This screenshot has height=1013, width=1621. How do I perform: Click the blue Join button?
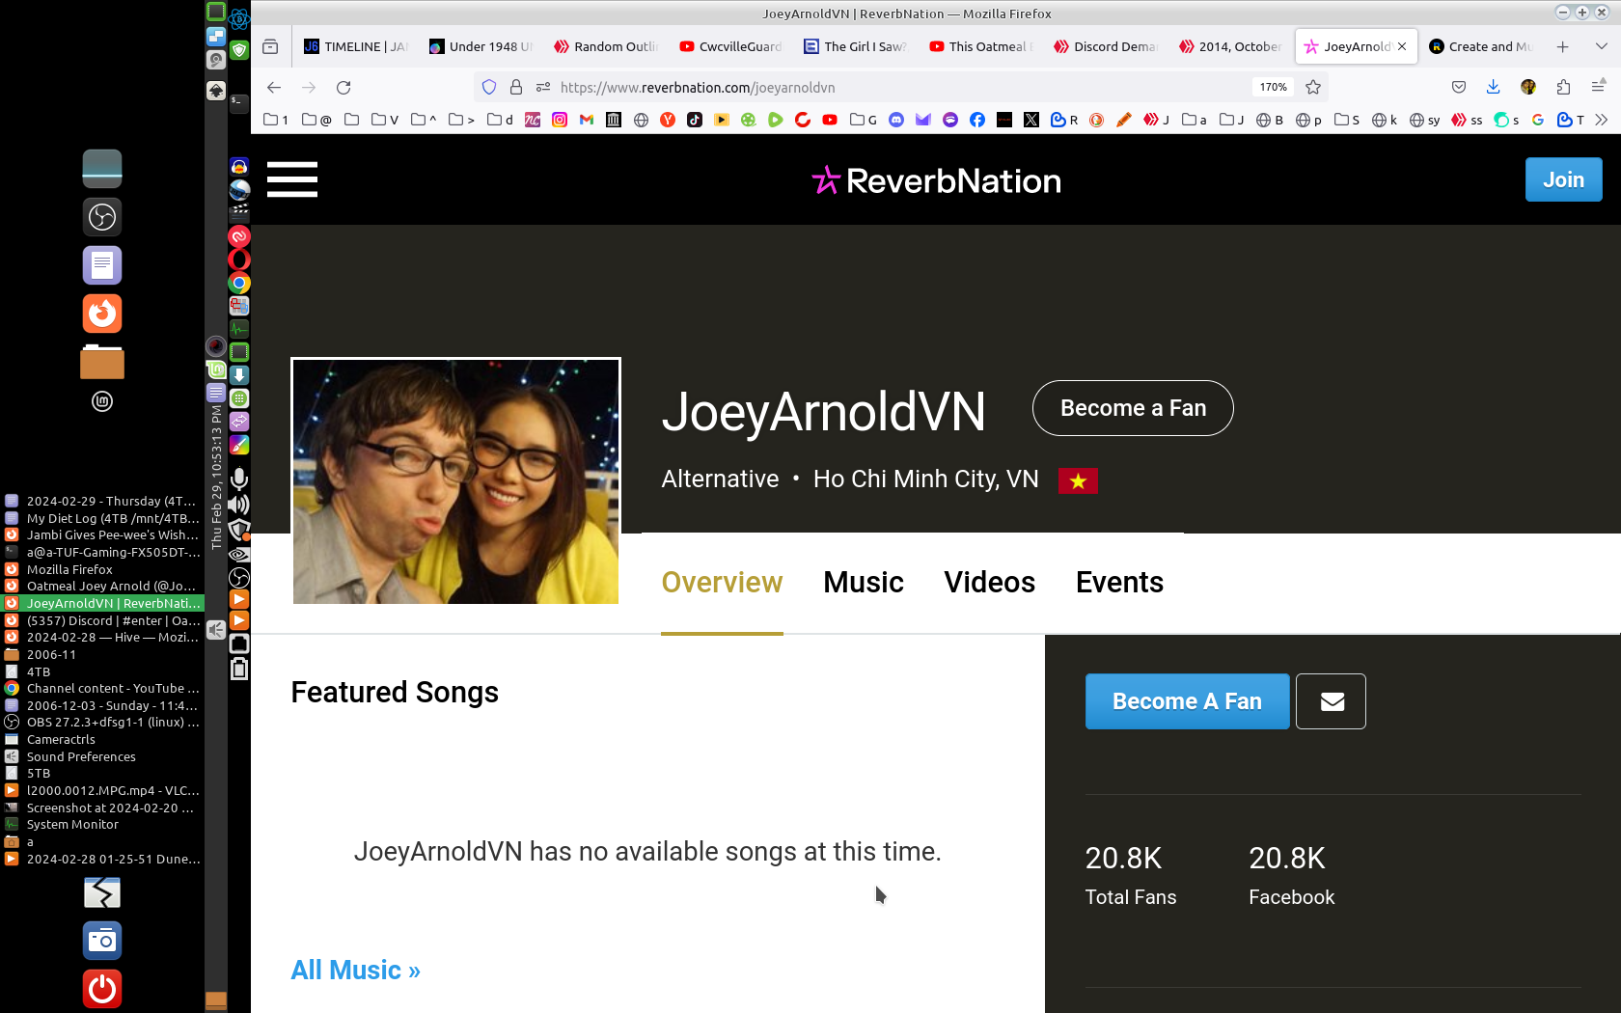point(1563,179)
